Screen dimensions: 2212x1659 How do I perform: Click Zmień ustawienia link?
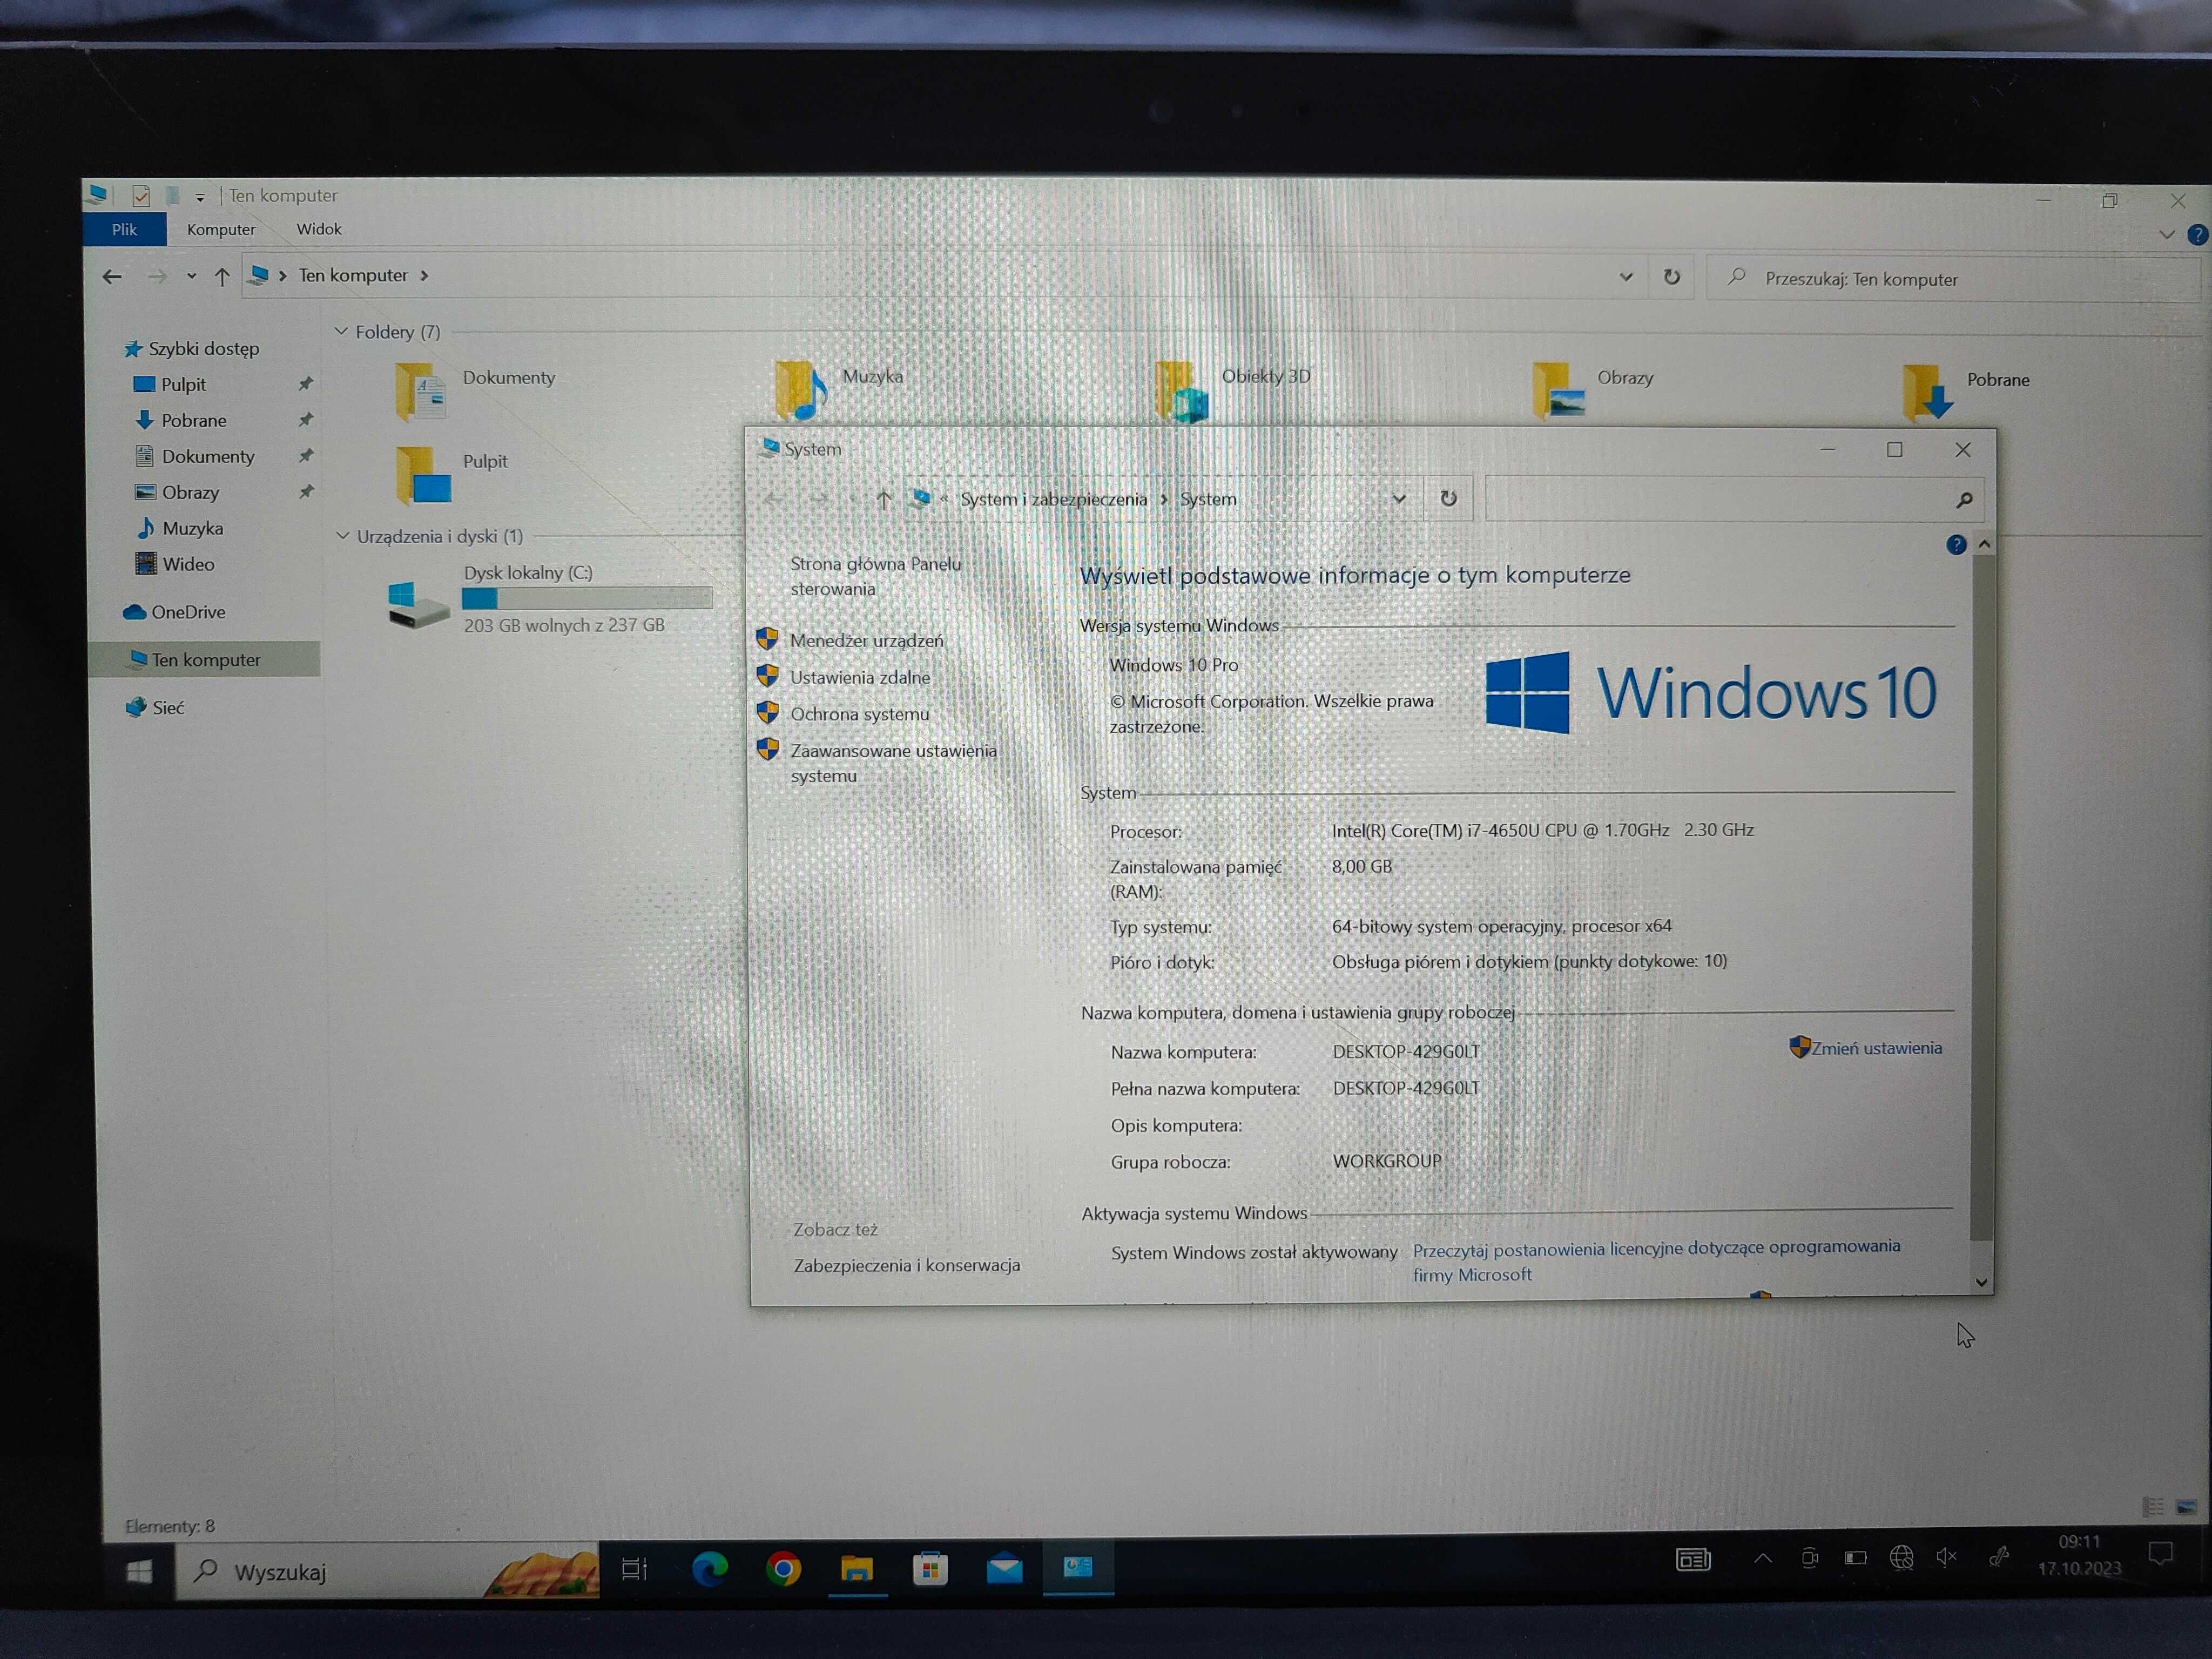click(1876, 1048)
